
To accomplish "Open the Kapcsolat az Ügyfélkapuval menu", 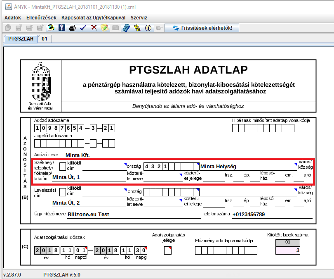I will (x=93, y=18).
